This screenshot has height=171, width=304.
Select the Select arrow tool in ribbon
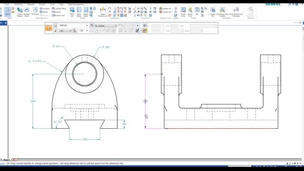click(x=8, y=11)
